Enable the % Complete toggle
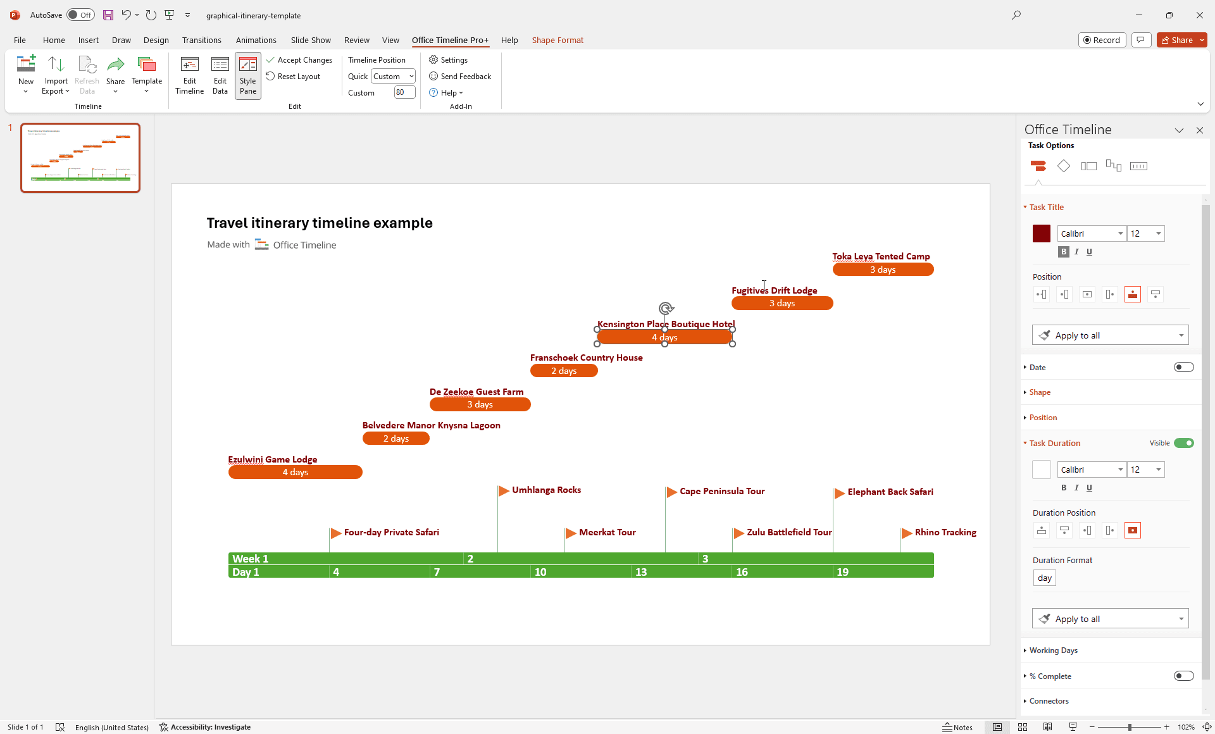 pyautogui.click(x=1183, y=676)
